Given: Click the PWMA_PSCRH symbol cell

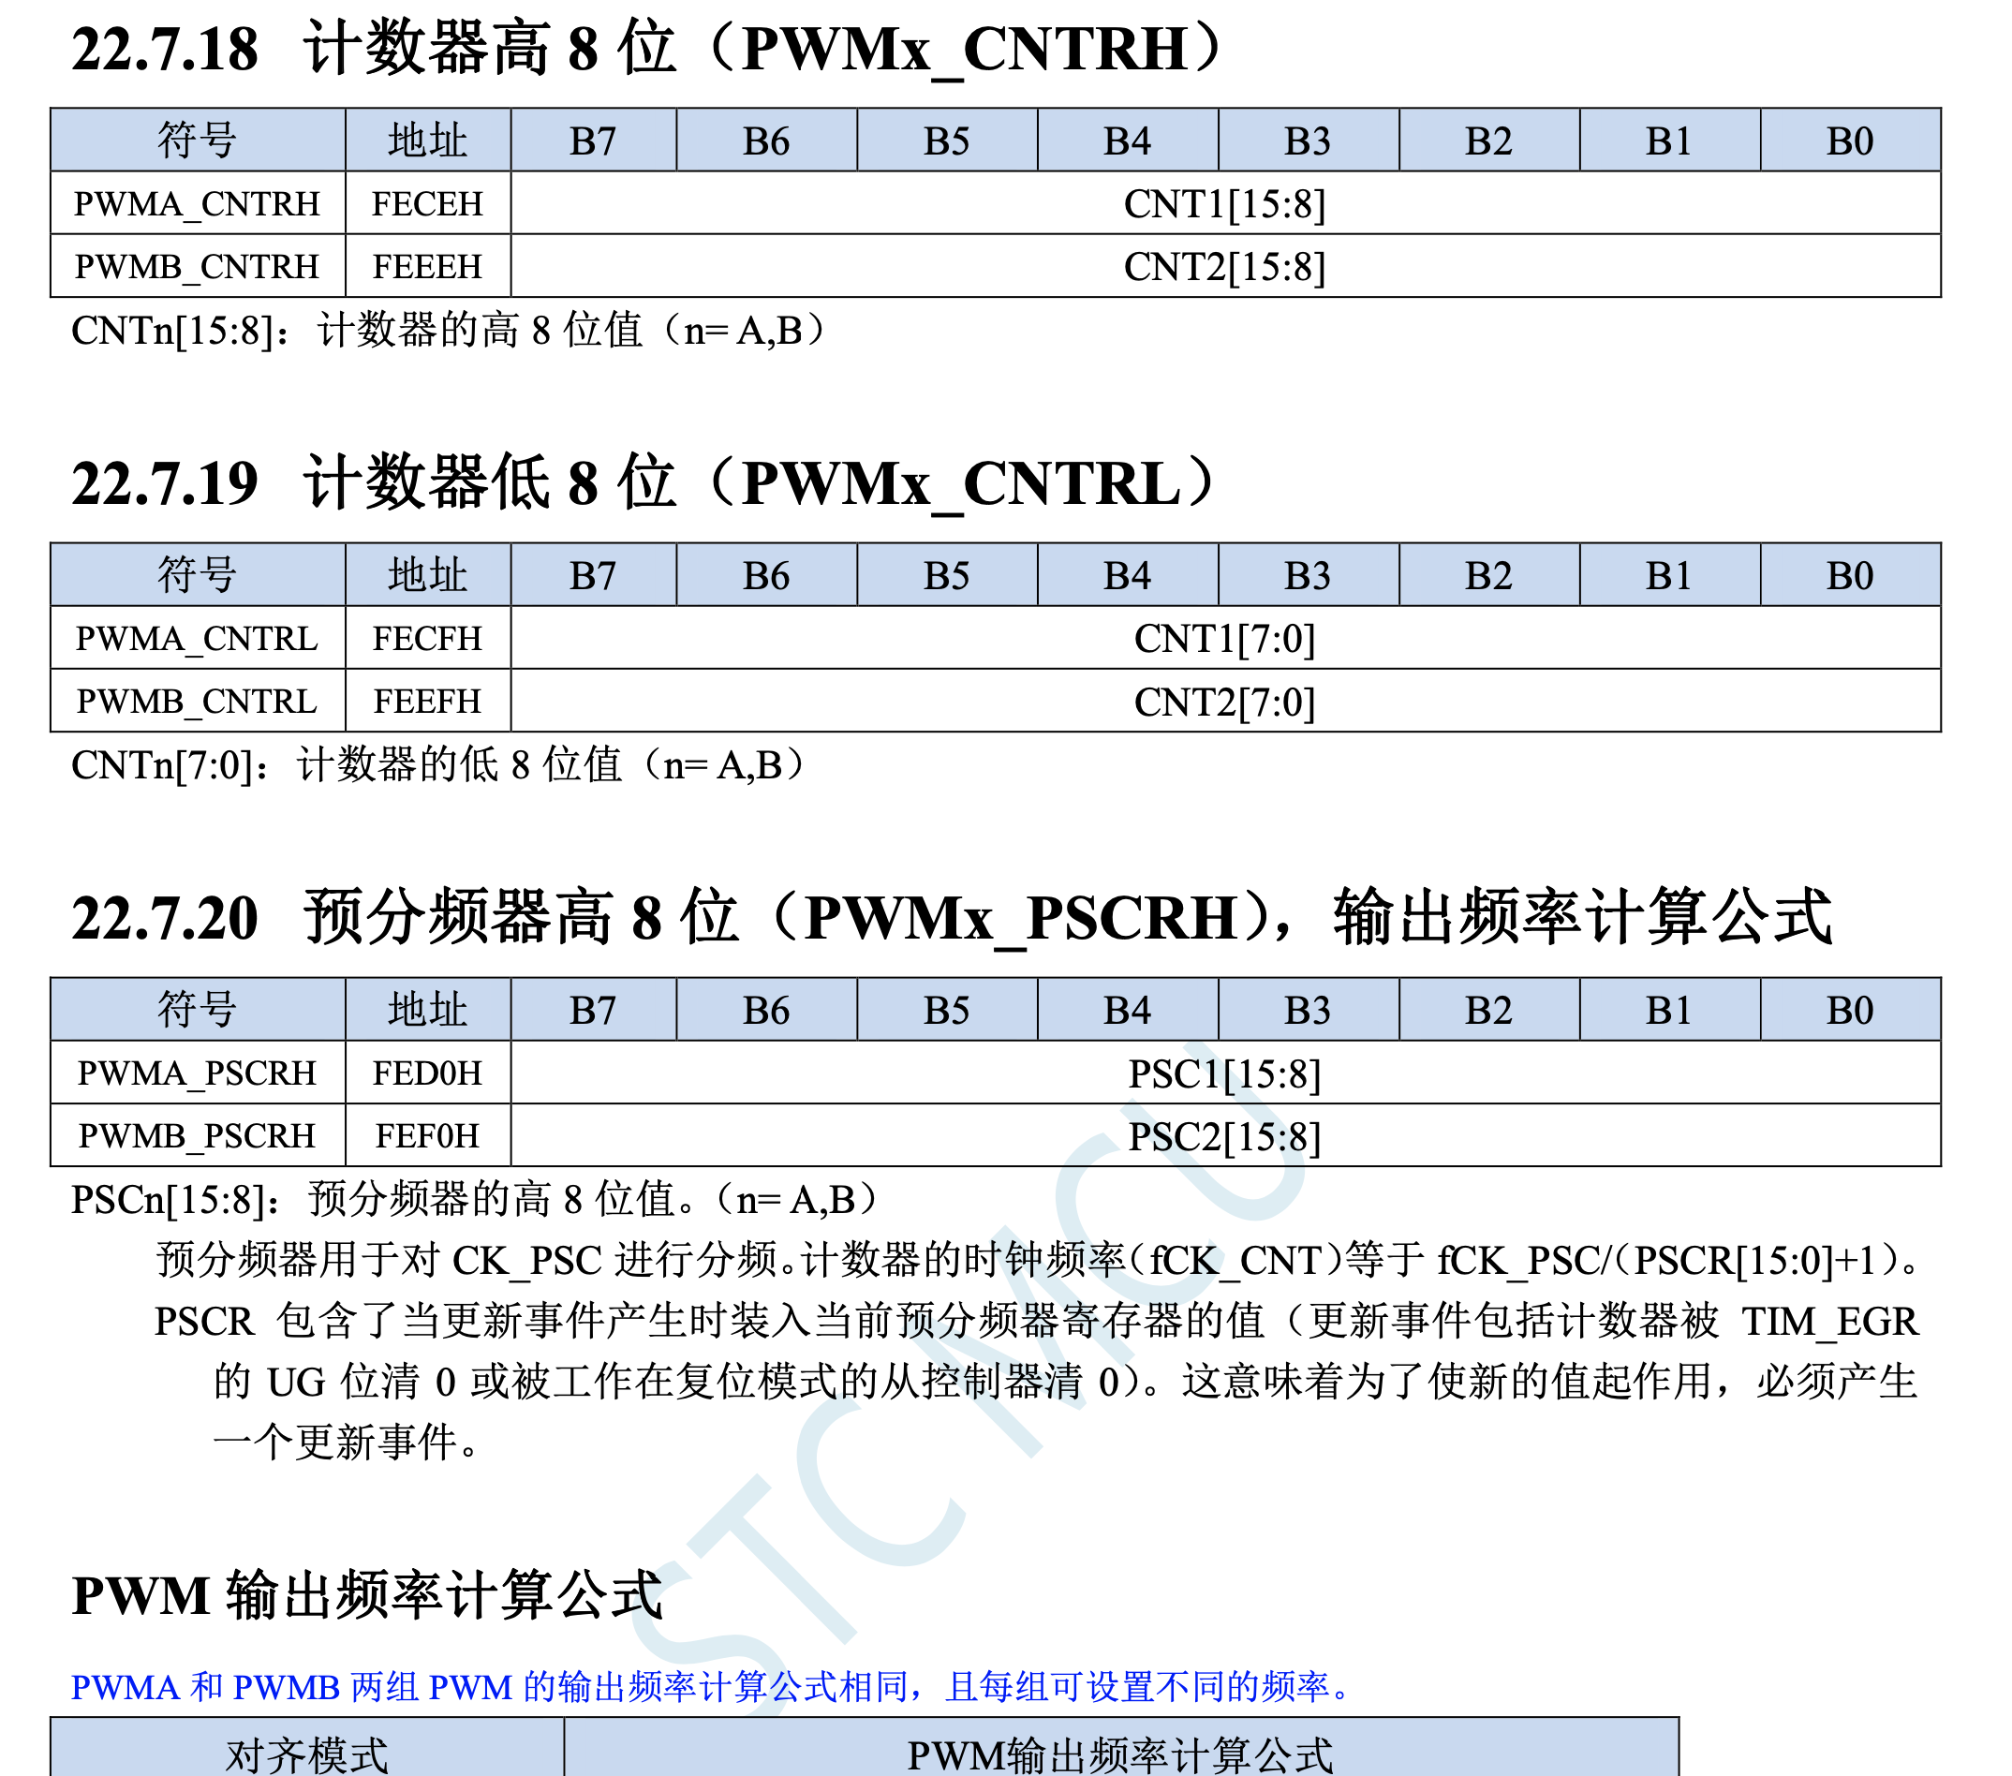Looking at the screenshot, I should [198, 1073].
